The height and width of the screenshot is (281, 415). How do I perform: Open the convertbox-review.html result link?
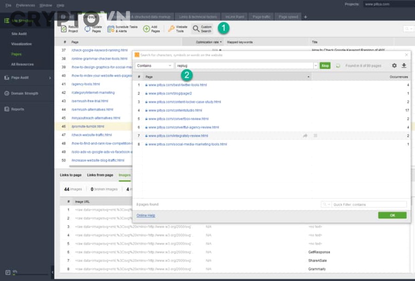pyautogui.click(x=178, y=119)
